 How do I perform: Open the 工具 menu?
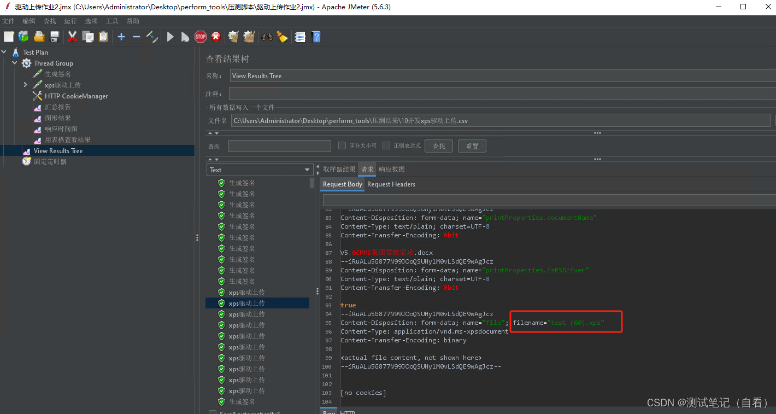pyautogui.click(x=112, y=21)
